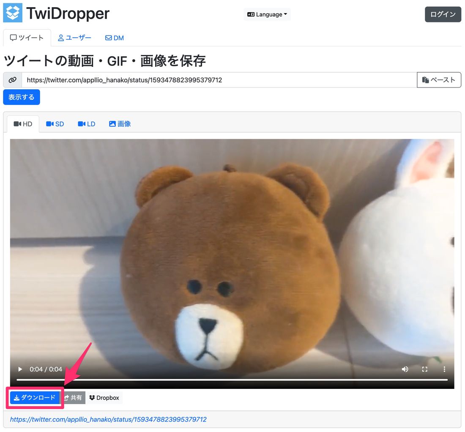Switch to the ユーザー tab
Screen dimensions: 465x432
(x=74, y=38)
